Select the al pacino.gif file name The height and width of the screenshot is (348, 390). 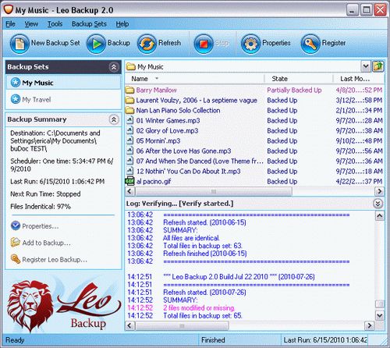click(x=154, y=181)
